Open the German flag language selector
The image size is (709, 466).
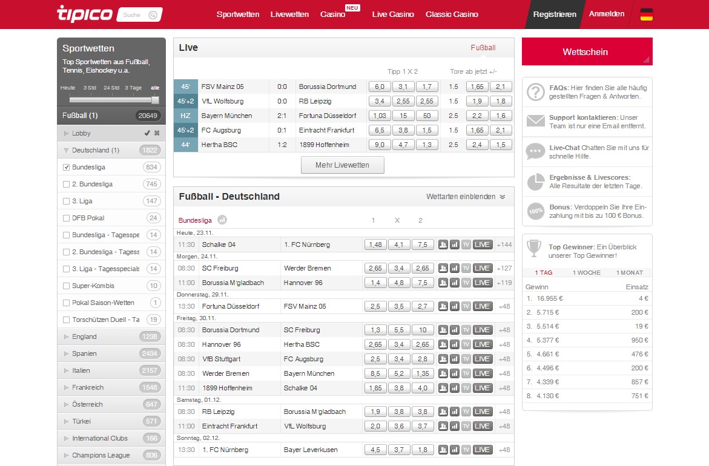(646, 15)
